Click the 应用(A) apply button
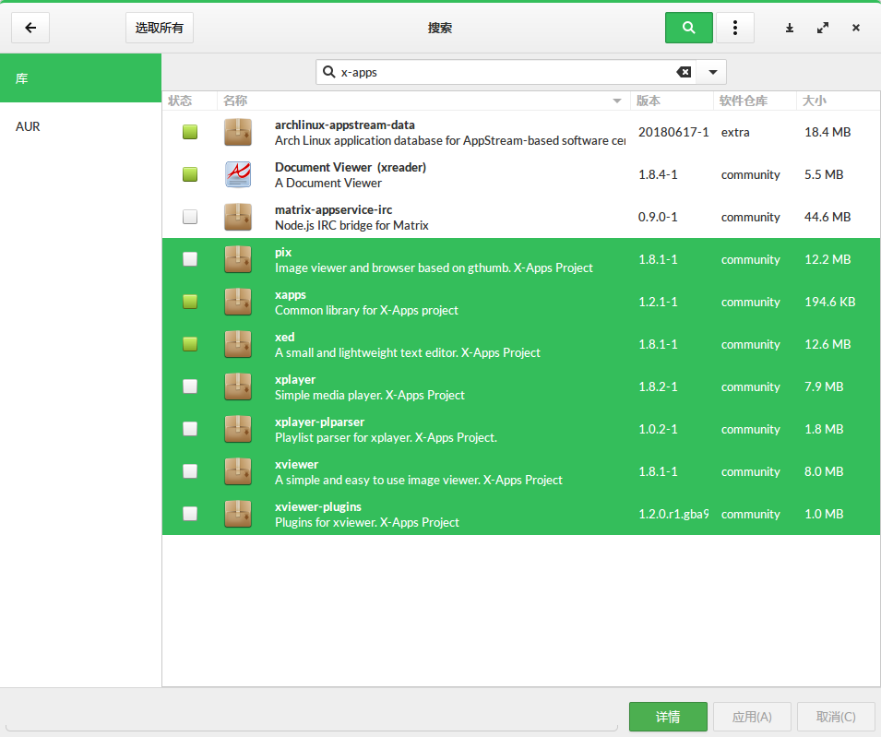This screenshot has width=881, height=737. pos(752,717)
